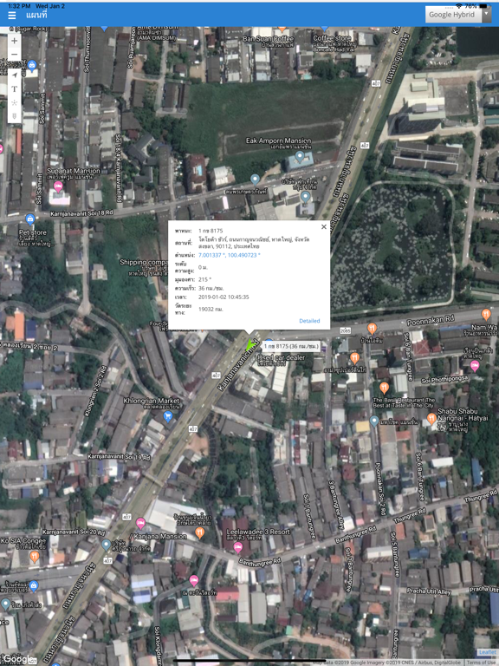Tap the 1:32 PM clock in status bar

pyautogui.click(x=20, y=6)
